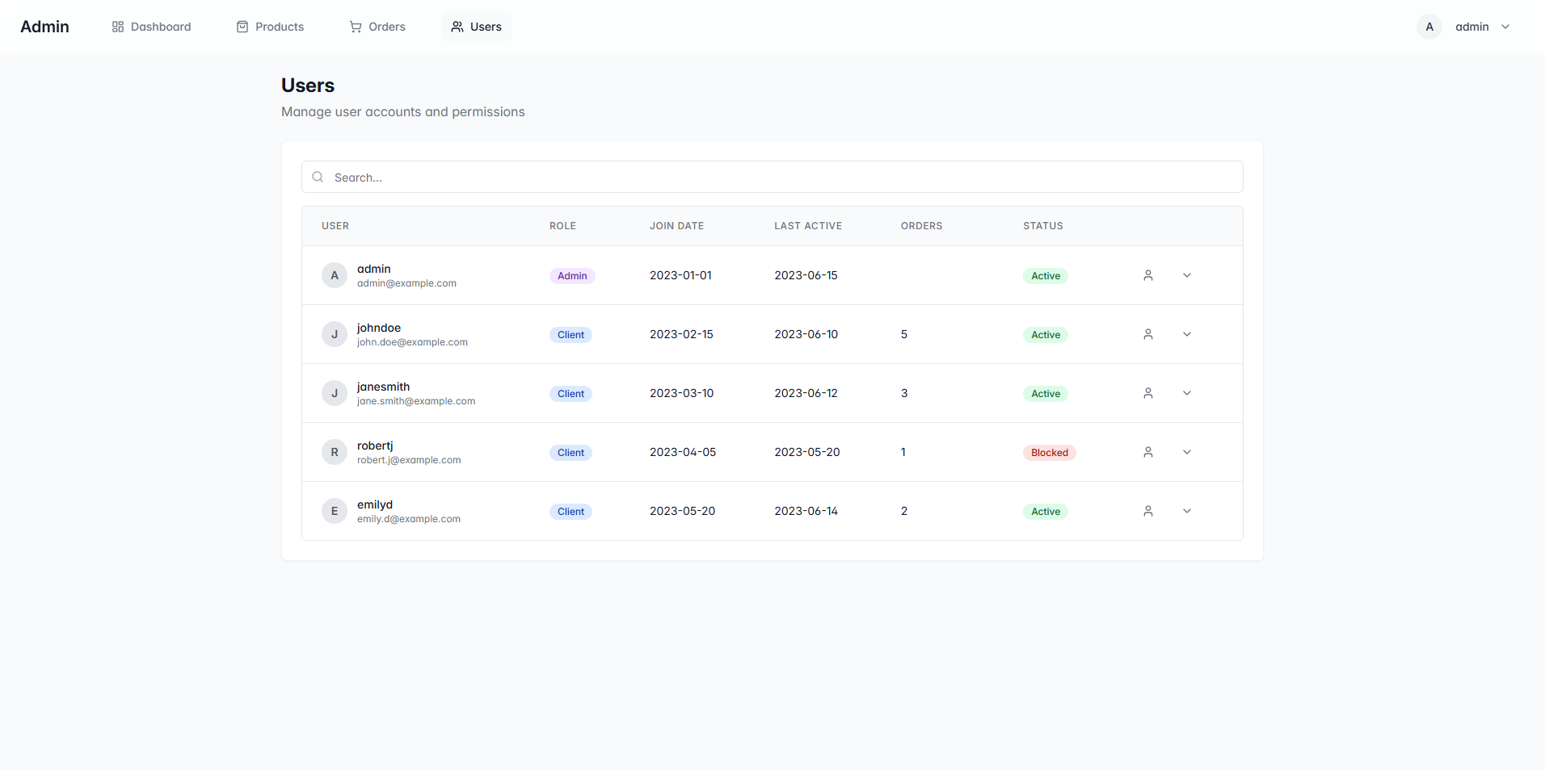Viewport: 1545px width, 770px height.
Task: Click the ORDERS column header
Action: (x=921, y=226)
